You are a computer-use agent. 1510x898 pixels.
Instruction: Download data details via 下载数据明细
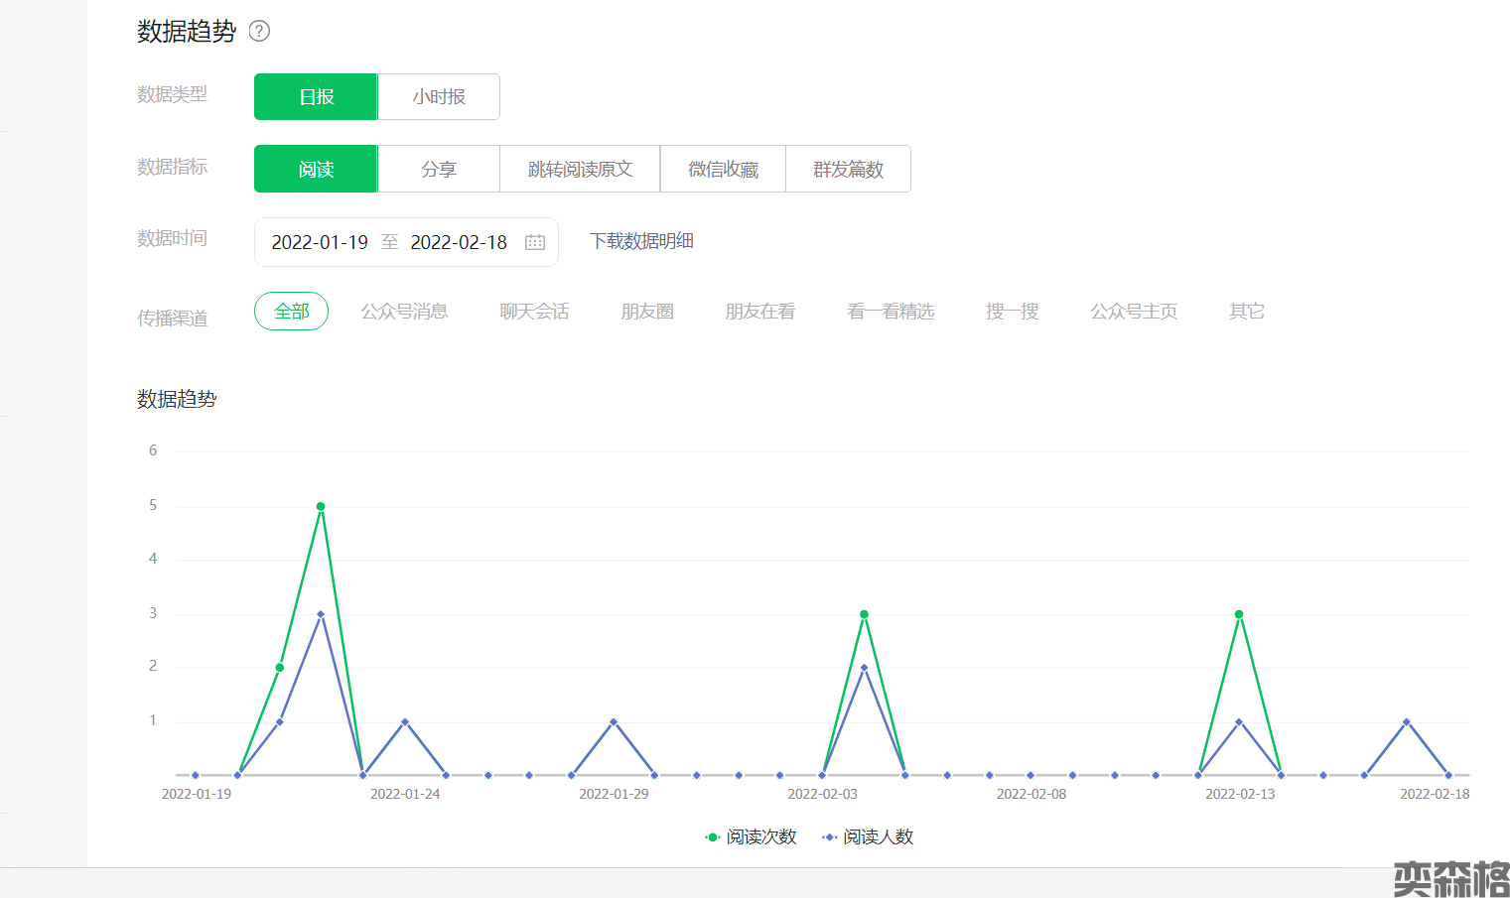coord(641,241)
